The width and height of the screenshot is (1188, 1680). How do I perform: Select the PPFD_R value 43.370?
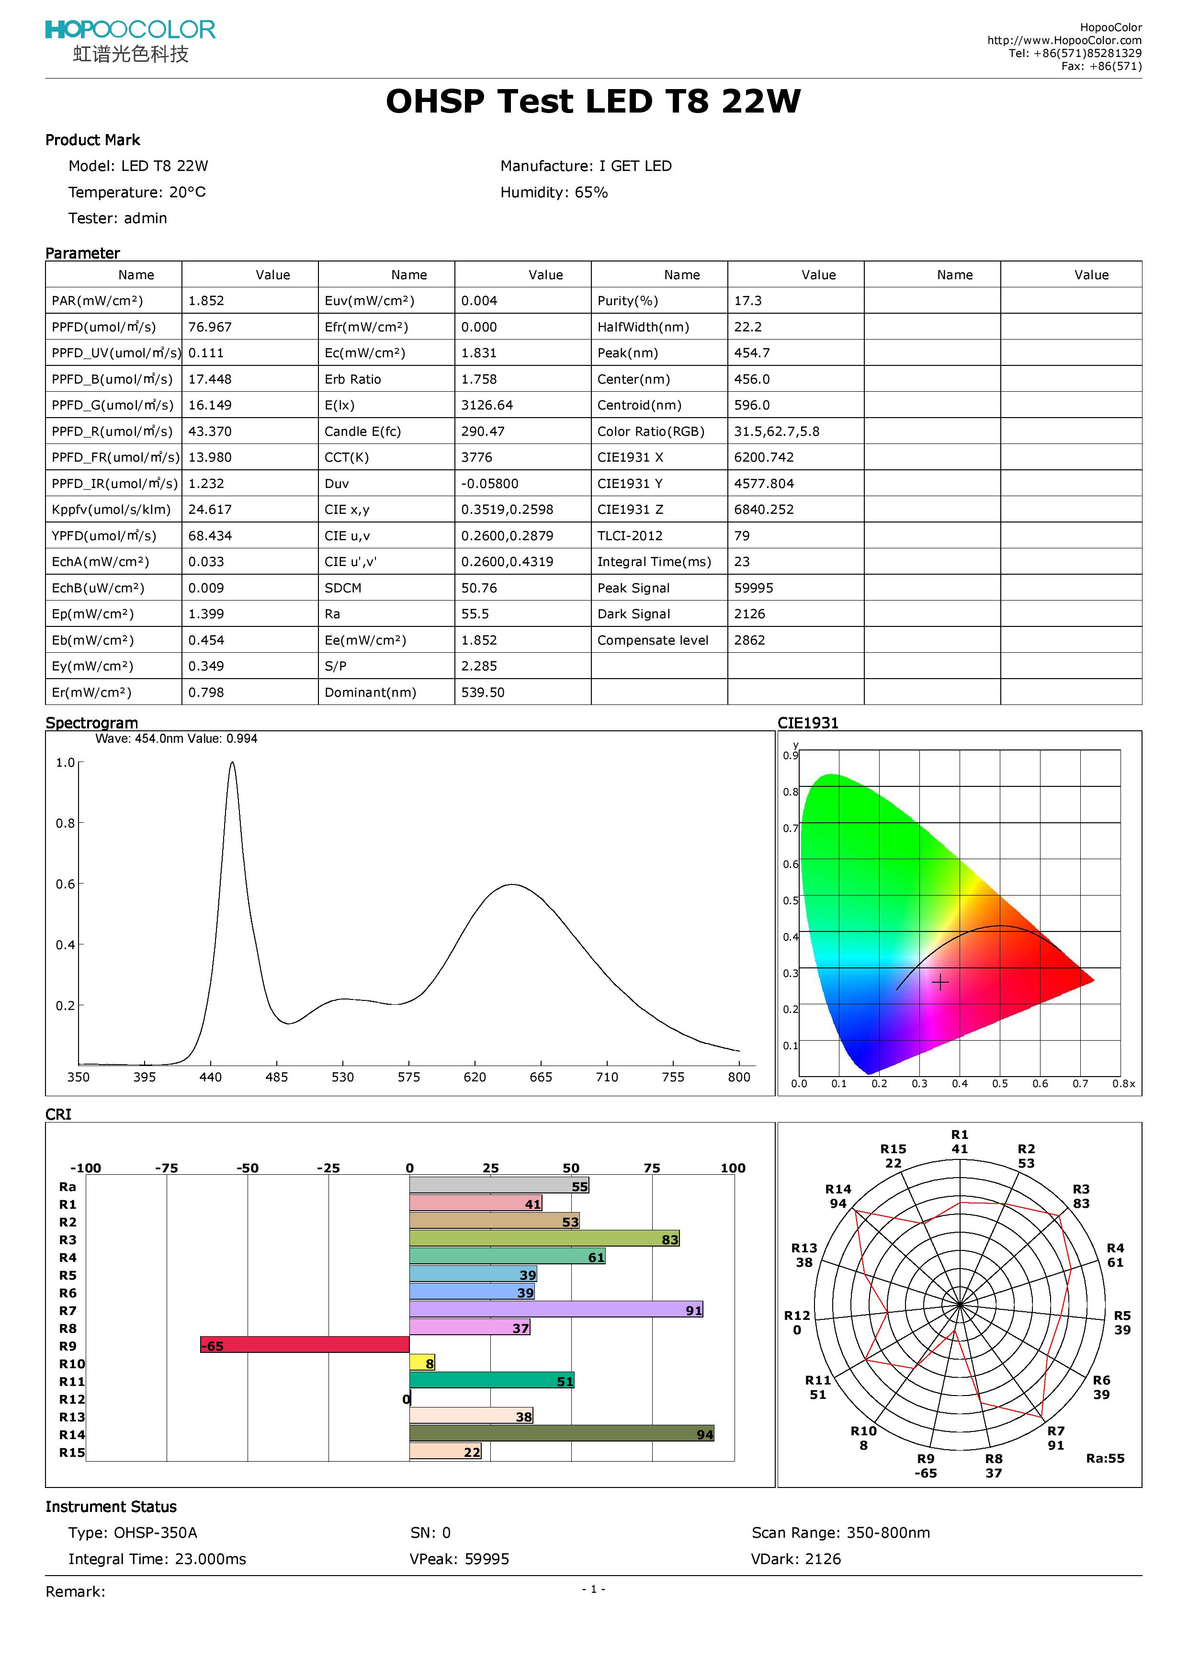(x=210, y=431)
